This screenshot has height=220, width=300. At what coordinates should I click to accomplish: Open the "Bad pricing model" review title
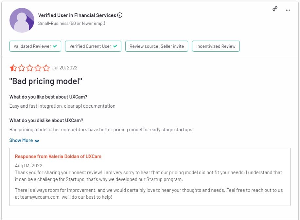point(46,81)
